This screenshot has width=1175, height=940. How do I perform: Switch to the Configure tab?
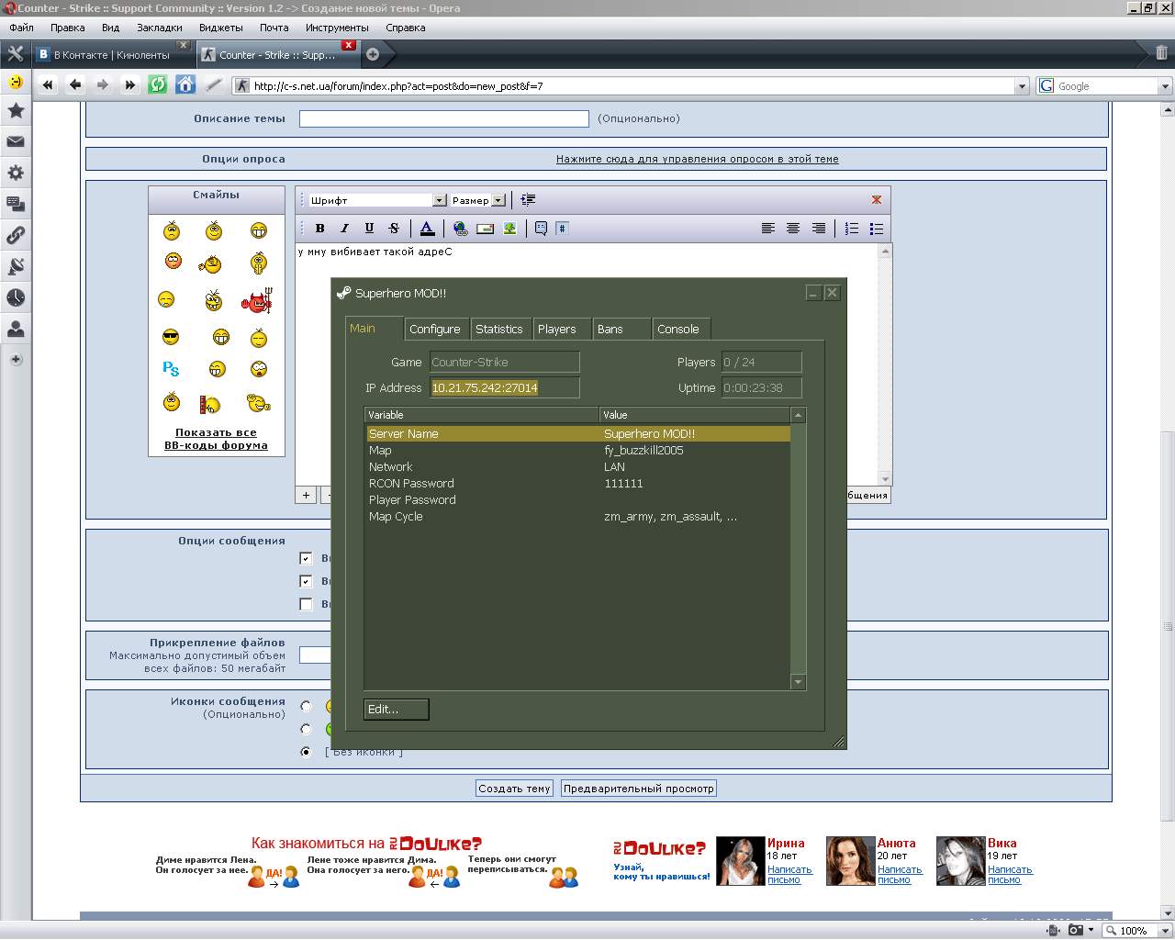coord(435,329)
